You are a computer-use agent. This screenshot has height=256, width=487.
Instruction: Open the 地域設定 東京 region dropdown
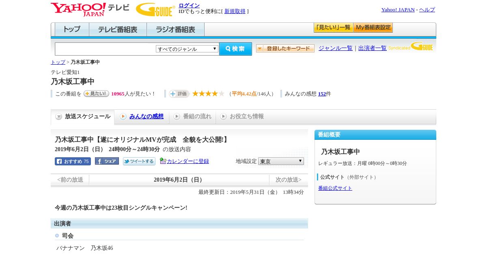pos(281,161)
